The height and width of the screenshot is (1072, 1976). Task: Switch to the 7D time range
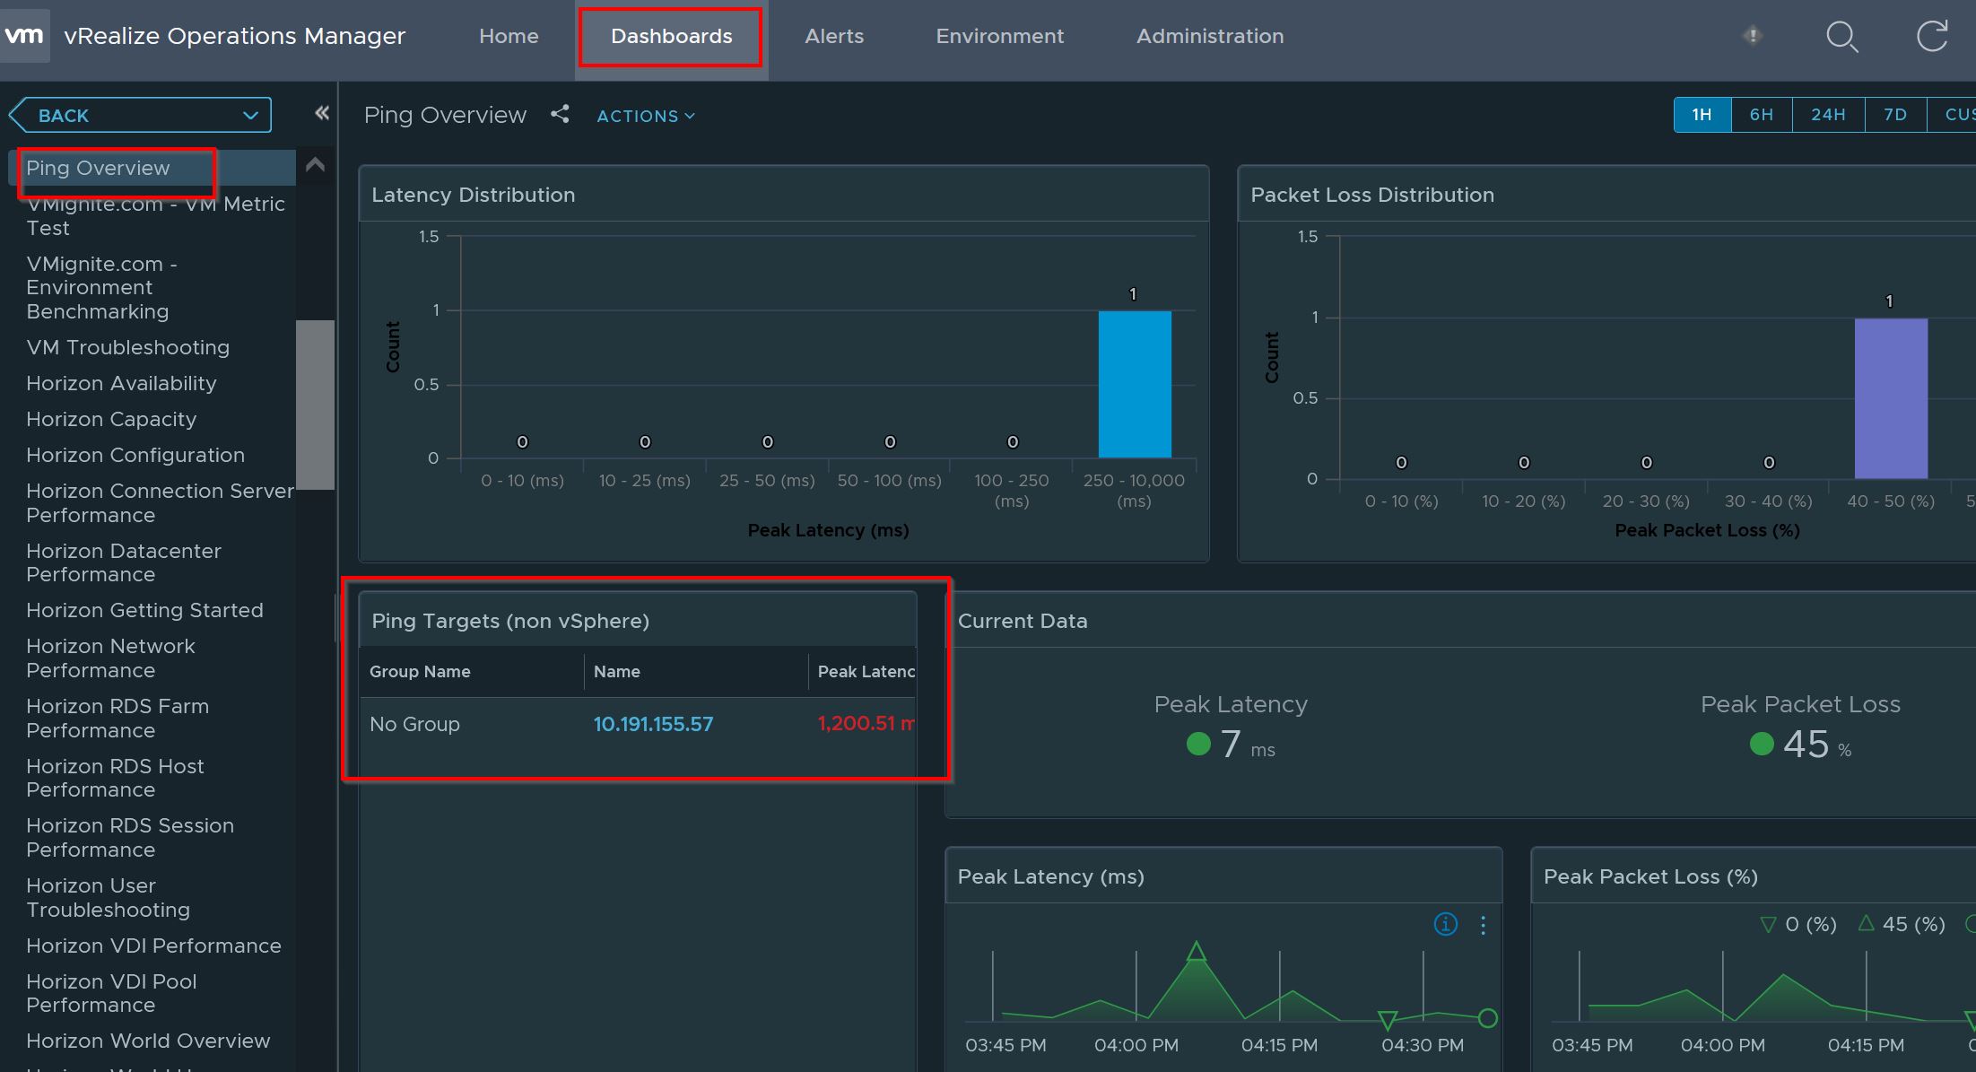coord(1894,115)
